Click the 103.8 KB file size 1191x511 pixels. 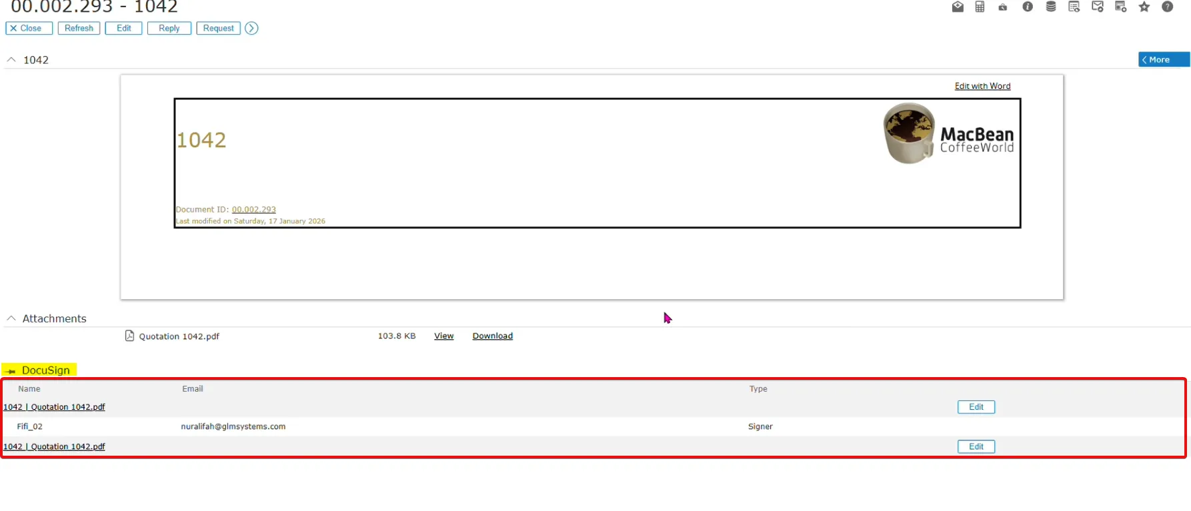pyautogui.click(x=397, y=336)
